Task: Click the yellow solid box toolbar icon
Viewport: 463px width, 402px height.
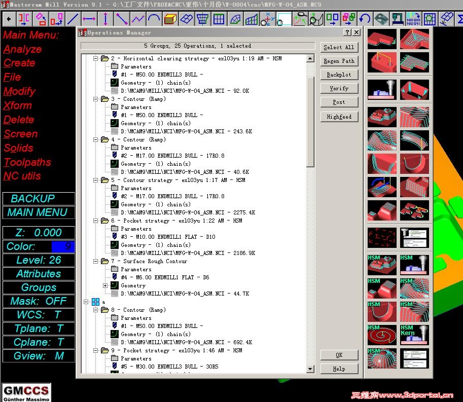Action: (170, 19)
